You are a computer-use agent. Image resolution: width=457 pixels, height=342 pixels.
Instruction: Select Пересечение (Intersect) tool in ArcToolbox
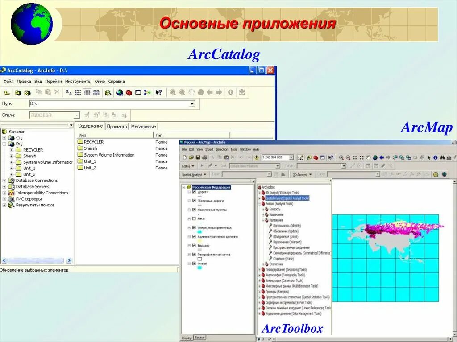[x=287, y=242]
